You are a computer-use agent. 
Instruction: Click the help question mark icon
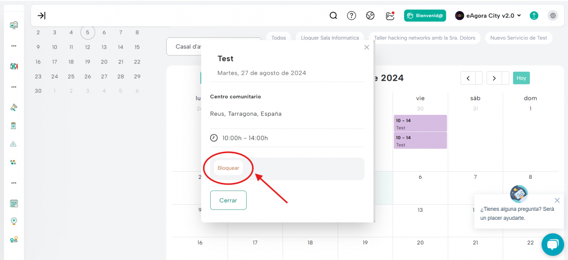pos(351,16)
